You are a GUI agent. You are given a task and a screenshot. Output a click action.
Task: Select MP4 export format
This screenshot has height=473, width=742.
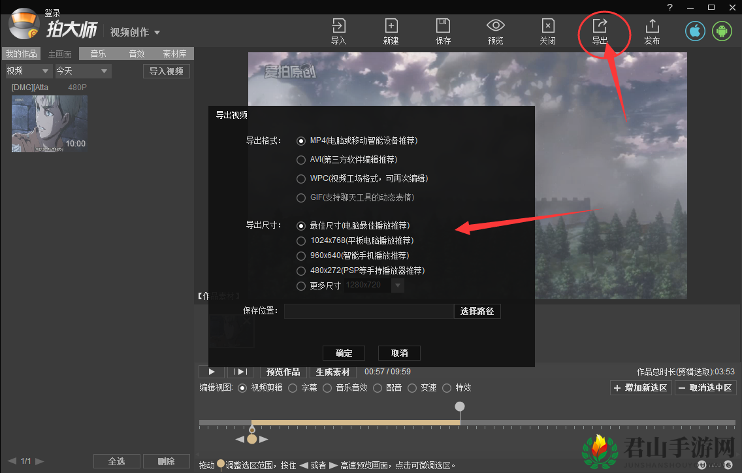tap(301, 141)
